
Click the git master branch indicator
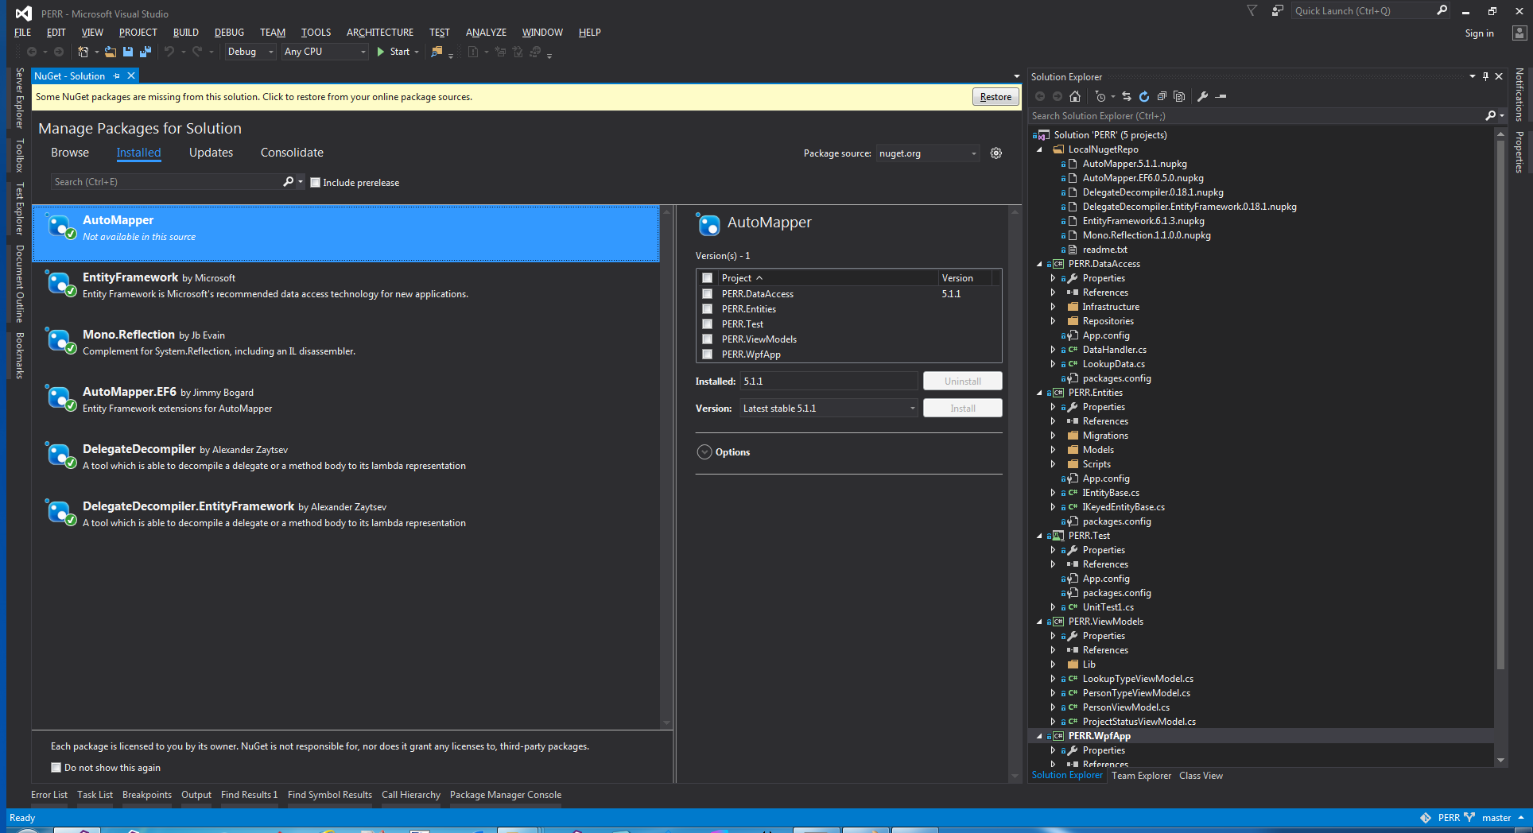1495,818
